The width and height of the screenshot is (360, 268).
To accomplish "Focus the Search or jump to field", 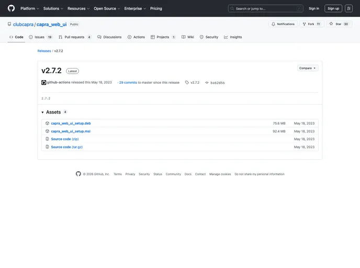I will 266,8.
